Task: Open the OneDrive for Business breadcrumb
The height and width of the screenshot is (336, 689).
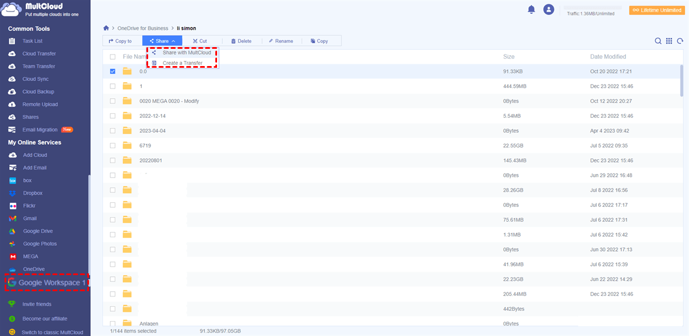Action: (143, 28)
